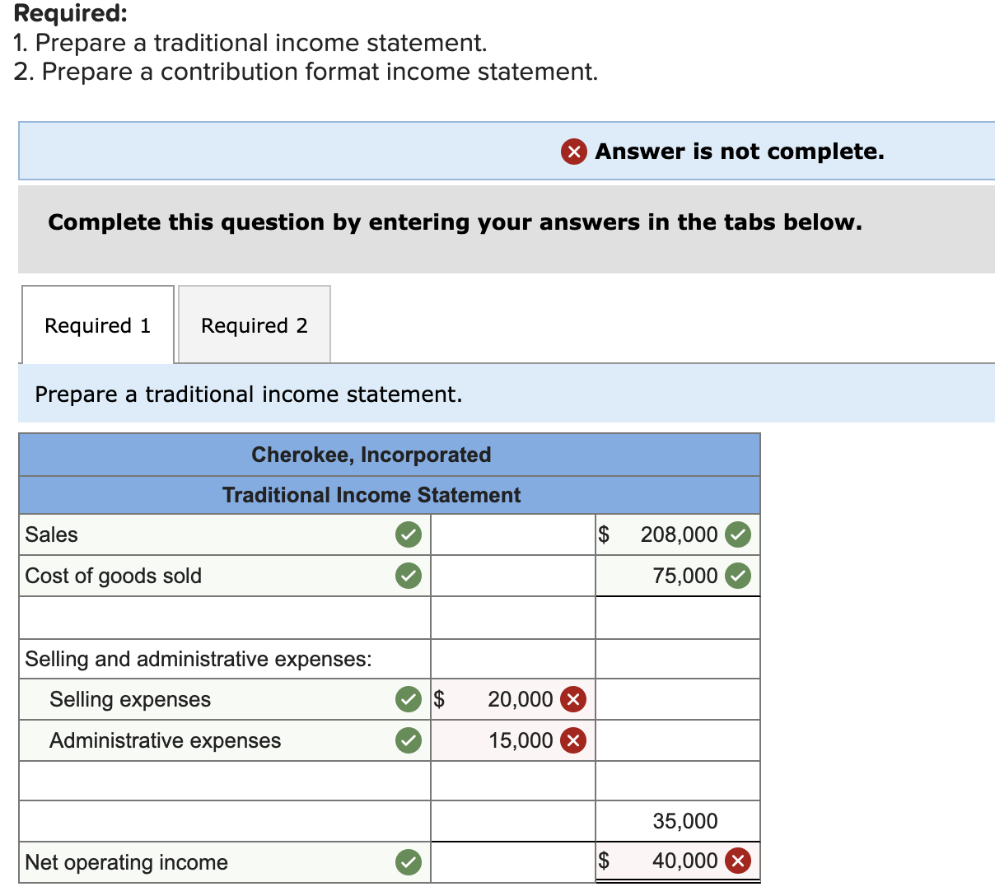Image resolution: width=995 pixels, height=896 pixels.
Task: Click the red X icon beside 15,000
Action: [573, 740]
